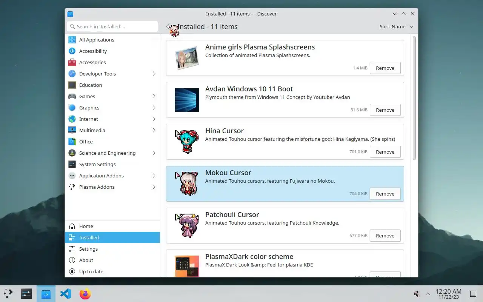Open the Hina Cursor thumbnail
483x302 pixels.
[x=187, y=142]
